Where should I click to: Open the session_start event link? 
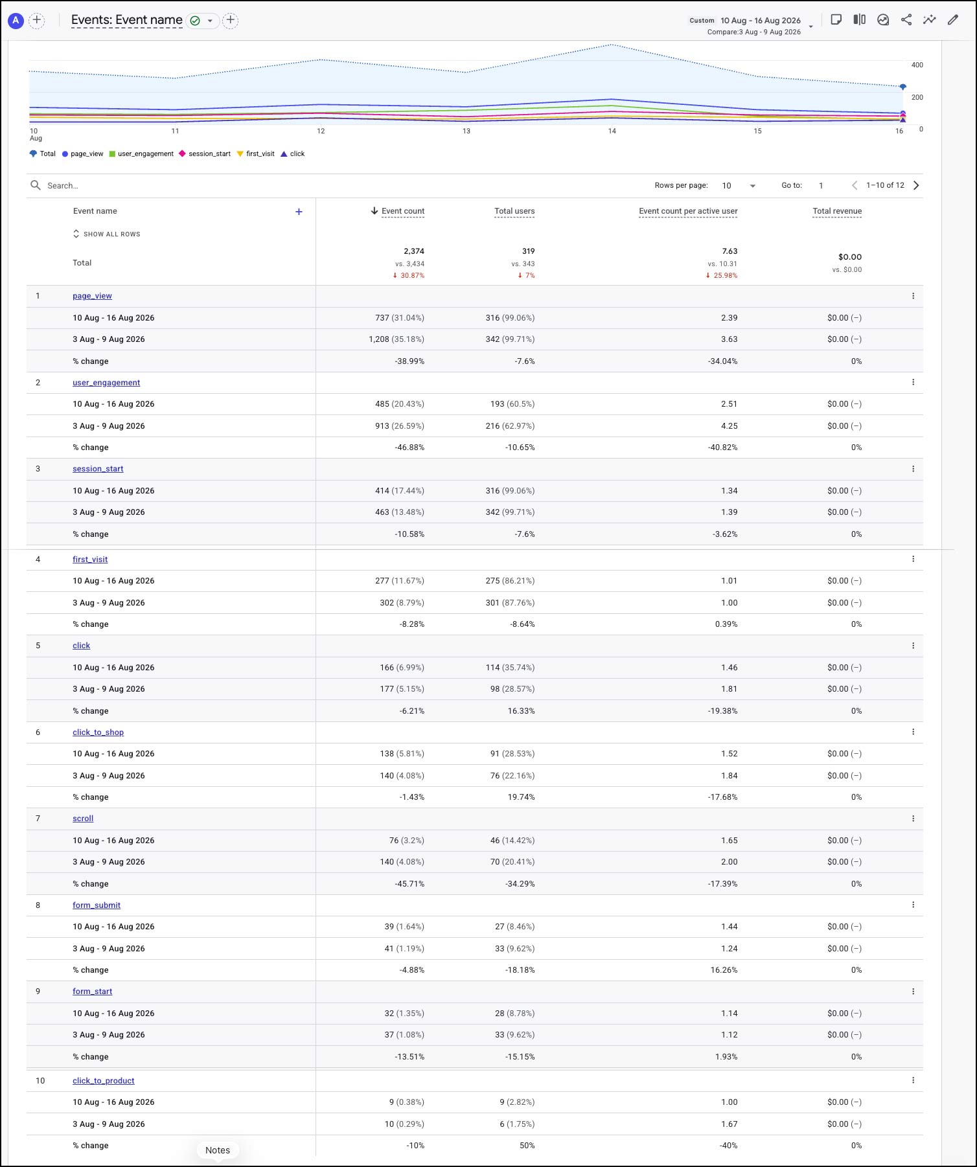[x=98, y=469]
